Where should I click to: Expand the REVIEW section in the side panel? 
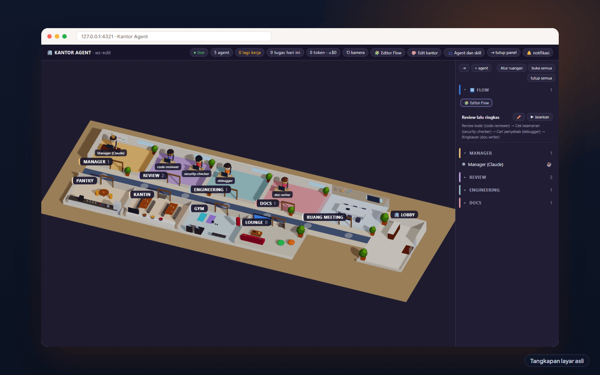click(x=506, y=177)
